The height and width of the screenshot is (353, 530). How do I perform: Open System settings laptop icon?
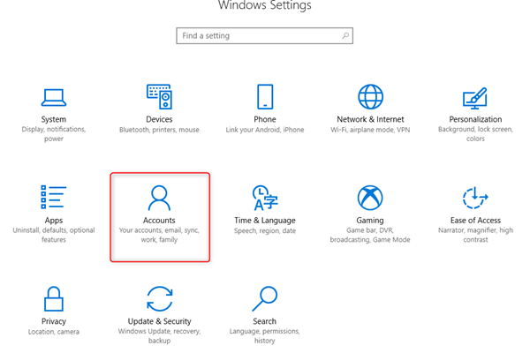click(53, 97)
